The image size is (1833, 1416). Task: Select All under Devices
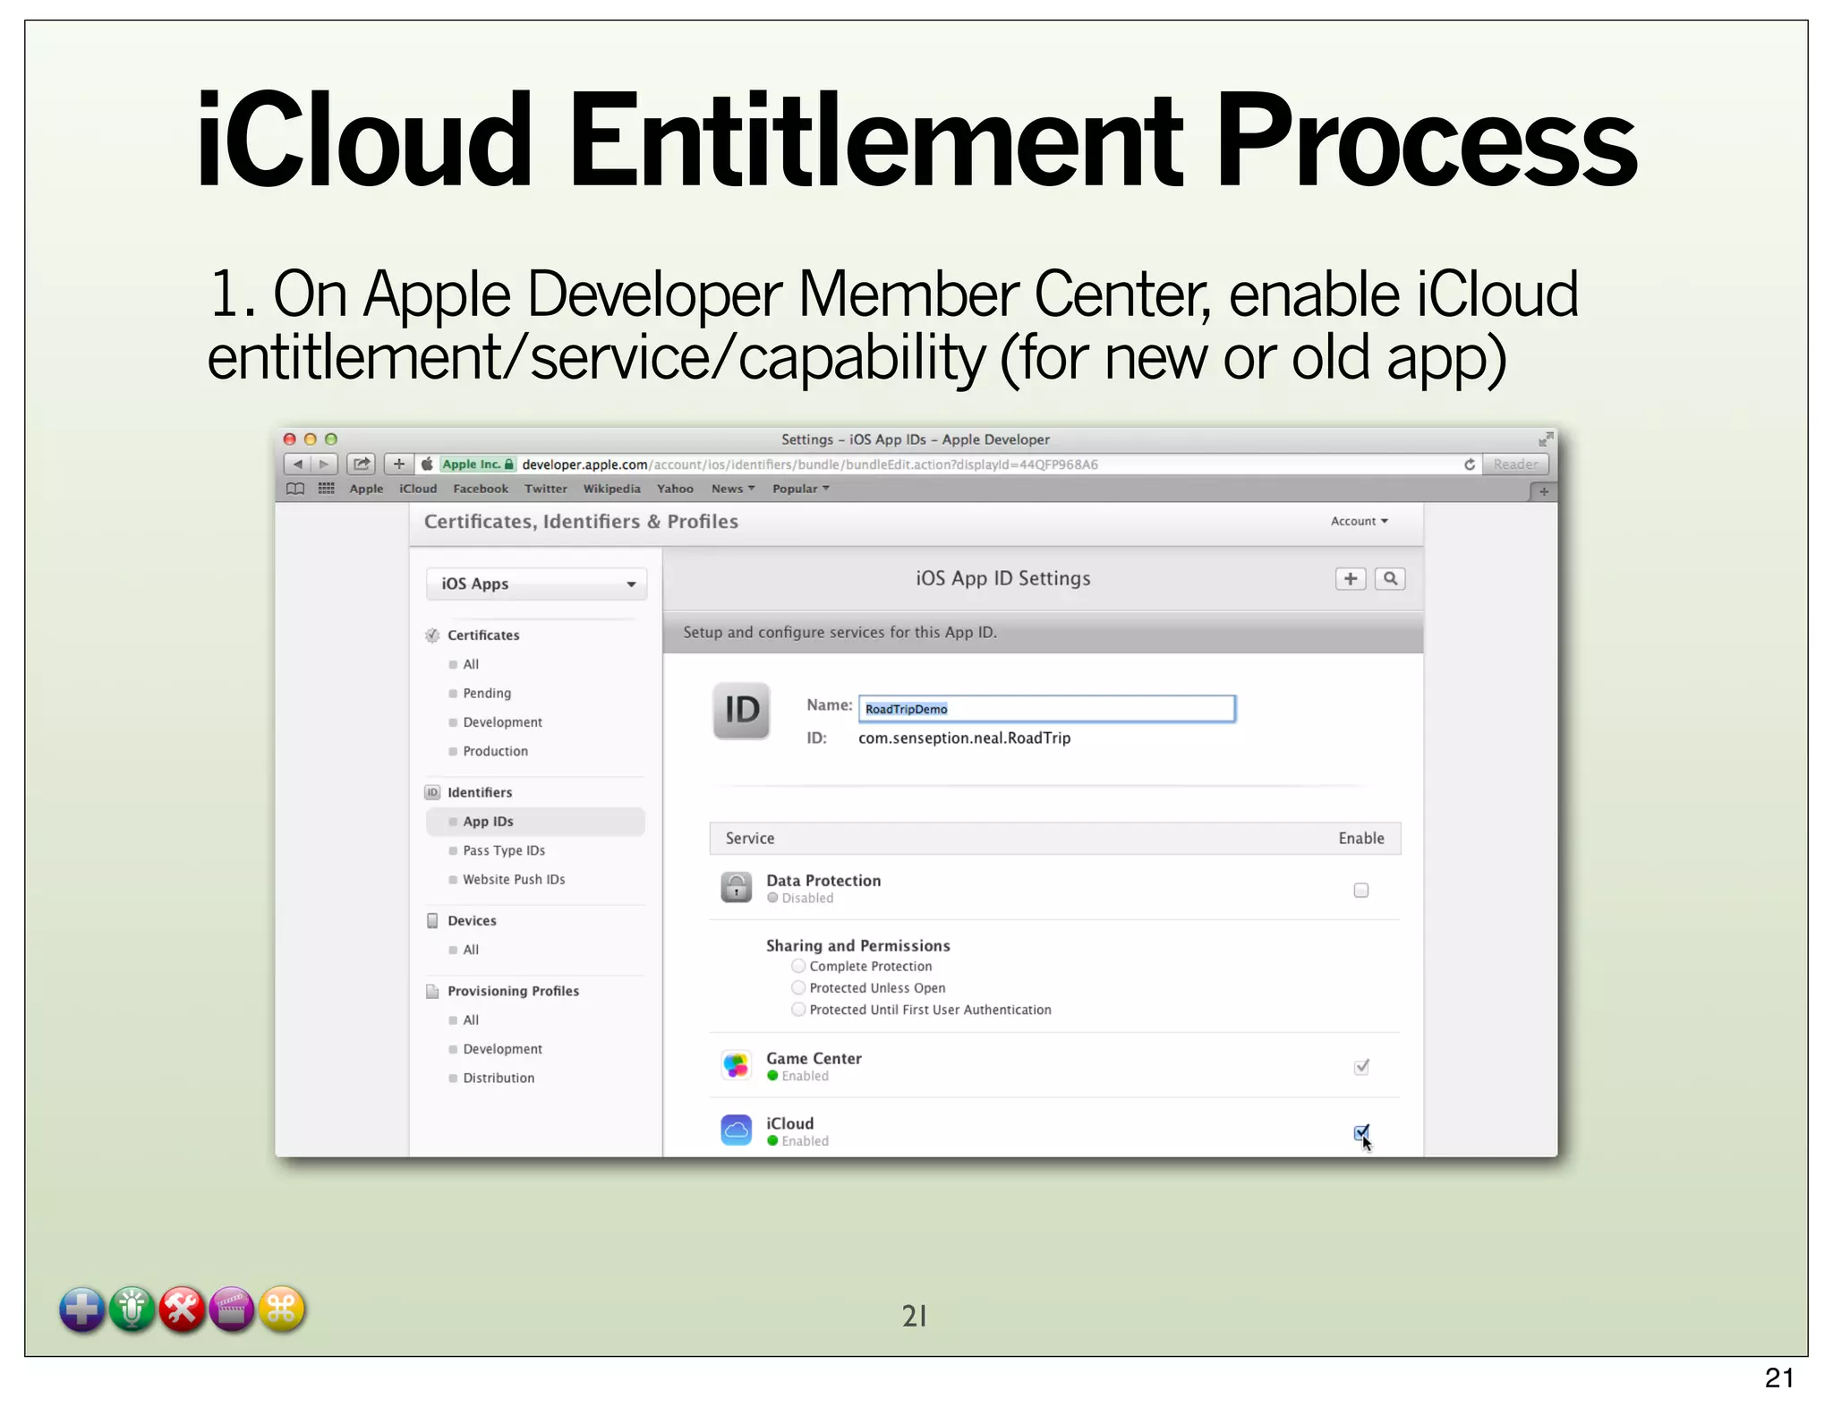pos(471,950)
